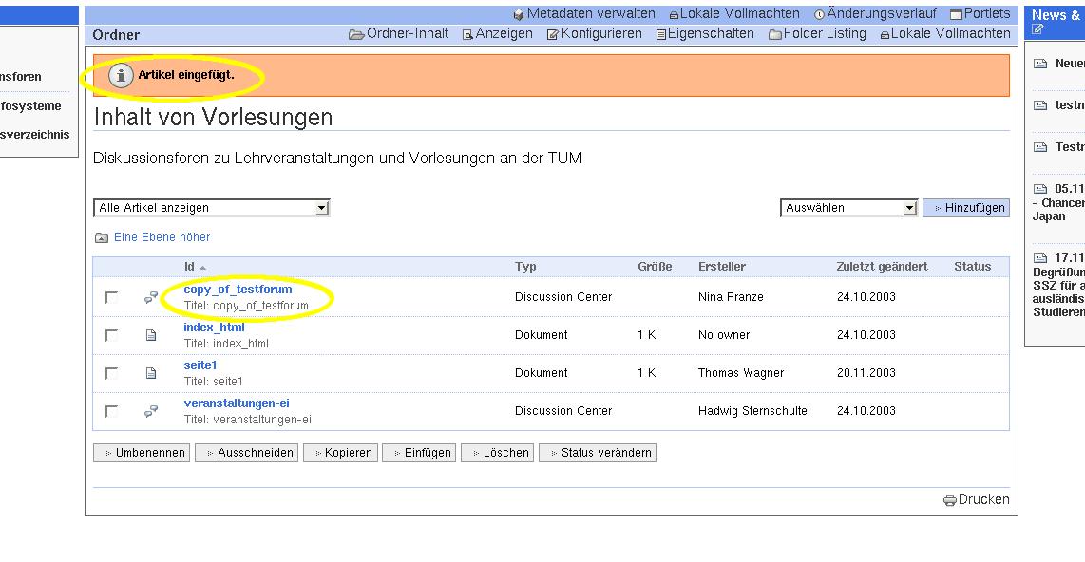1085x562 pixels.
Task: Select the index_html row checkbox
Action: [111, 335]
